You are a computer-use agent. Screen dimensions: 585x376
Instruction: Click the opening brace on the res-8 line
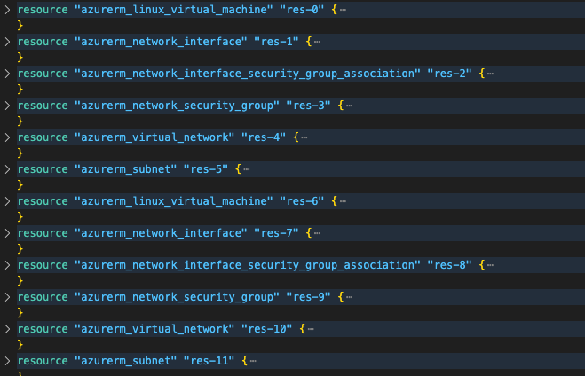[482, 265]
